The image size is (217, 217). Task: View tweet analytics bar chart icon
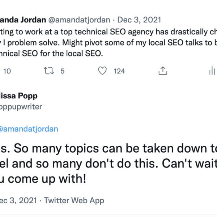212,71
